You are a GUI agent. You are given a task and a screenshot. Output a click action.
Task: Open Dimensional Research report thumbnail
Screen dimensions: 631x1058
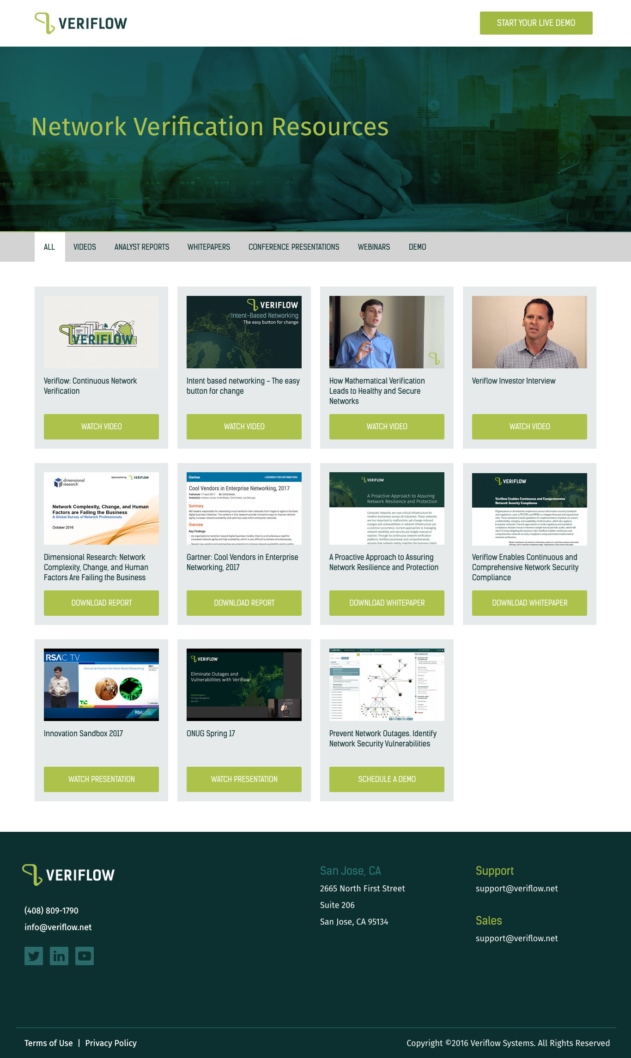pyautogui.click(x=101, y=508)
